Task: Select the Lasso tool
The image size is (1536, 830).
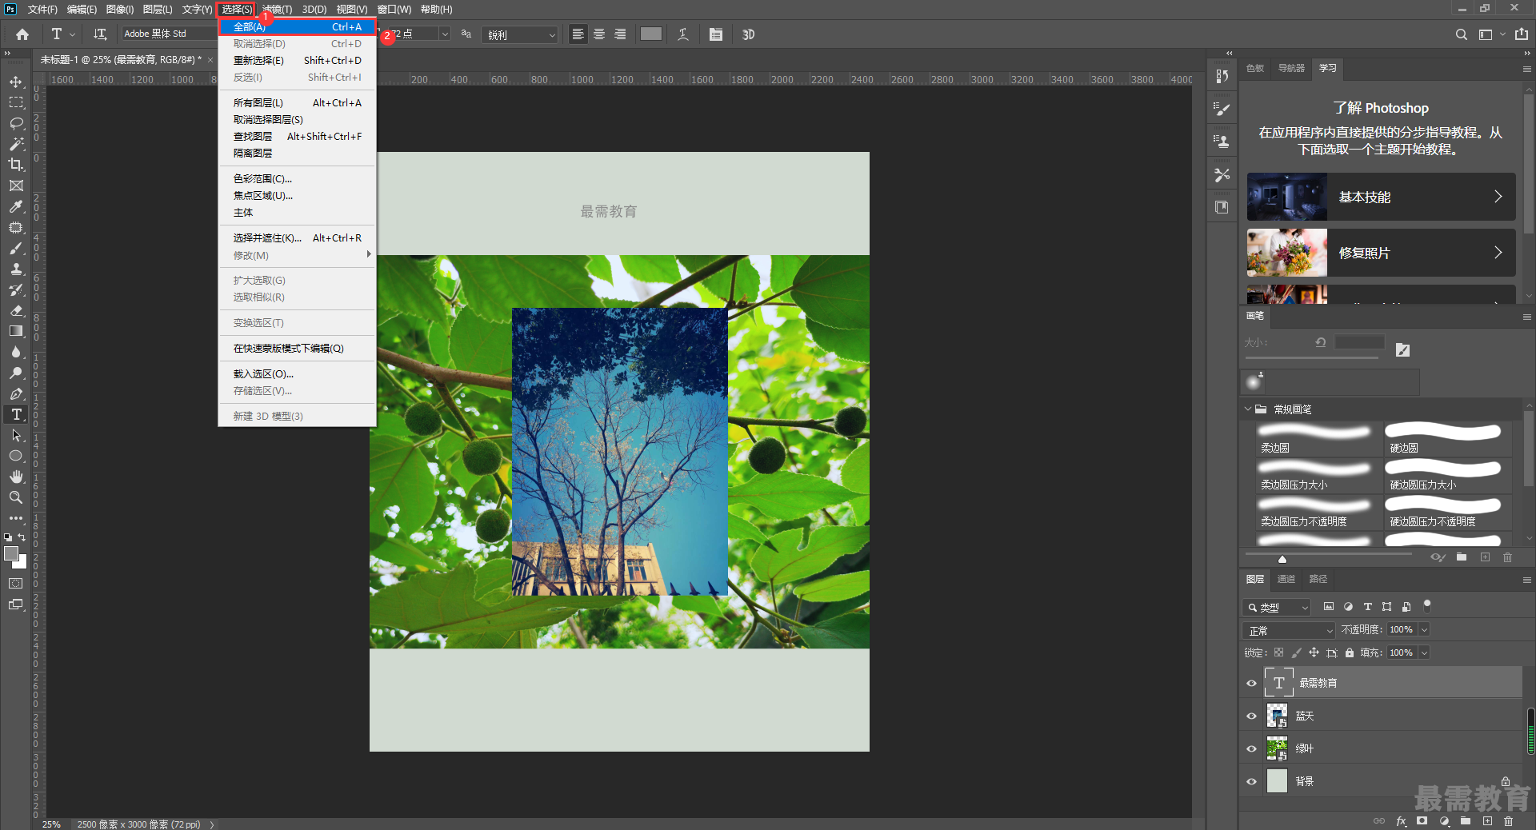Action: coord(16,124)
